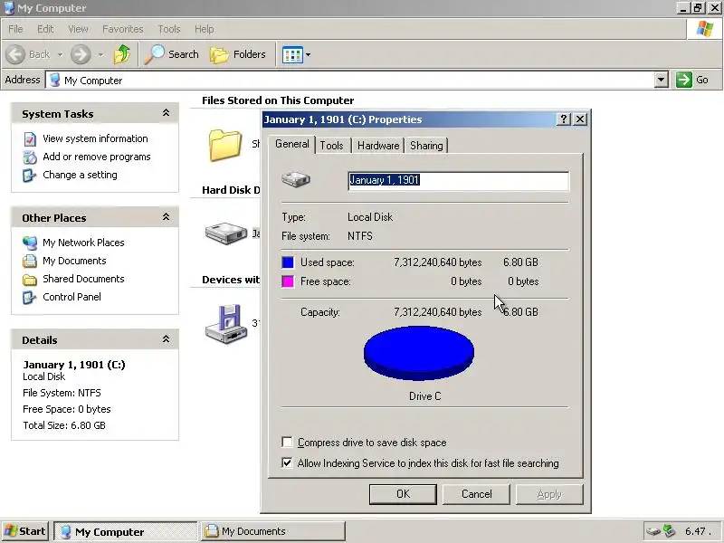Click Cancel in Properties dialog
Image resolution: width=724 pixels, height=543 pixels.
click(476, 494)
